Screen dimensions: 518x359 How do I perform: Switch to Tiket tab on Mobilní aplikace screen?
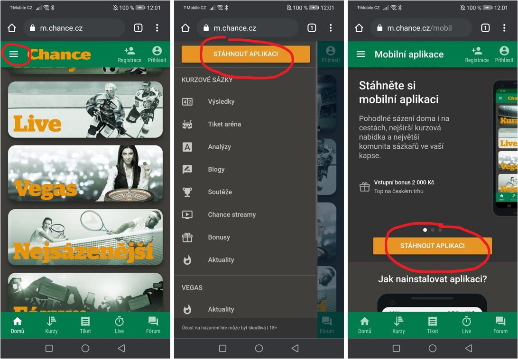click(x=433, y=325)
